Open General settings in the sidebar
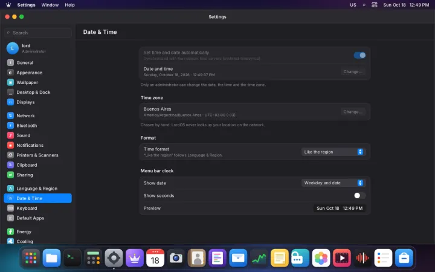 37,63
